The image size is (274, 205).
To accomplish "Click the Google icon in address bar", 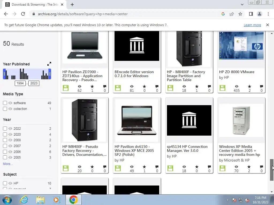I will [x=223, y=14].
